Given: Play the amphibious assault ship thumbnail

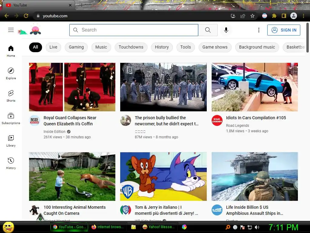Looking at the screenshot, I should 255,177.
